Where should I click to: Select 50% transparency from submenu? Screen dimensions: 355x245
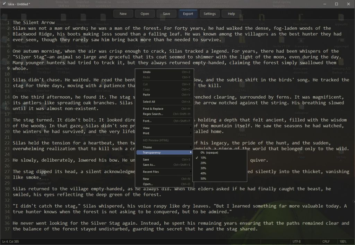(204, 179)
